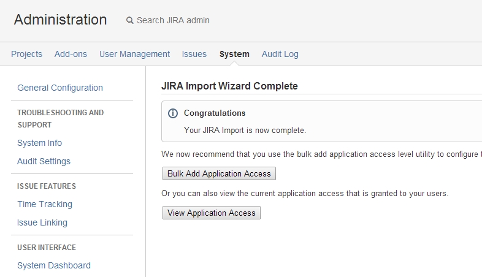Click the search magnifier icon

(x=130, y=21)
